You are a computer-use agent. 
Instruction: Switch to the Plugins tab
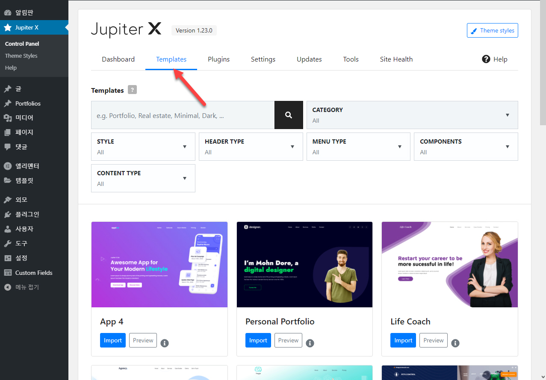[219, 59]
